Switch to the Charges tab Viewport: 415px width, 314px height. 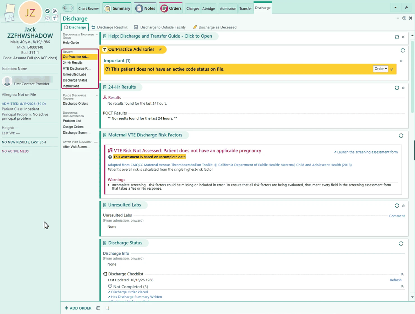[193, 8]
